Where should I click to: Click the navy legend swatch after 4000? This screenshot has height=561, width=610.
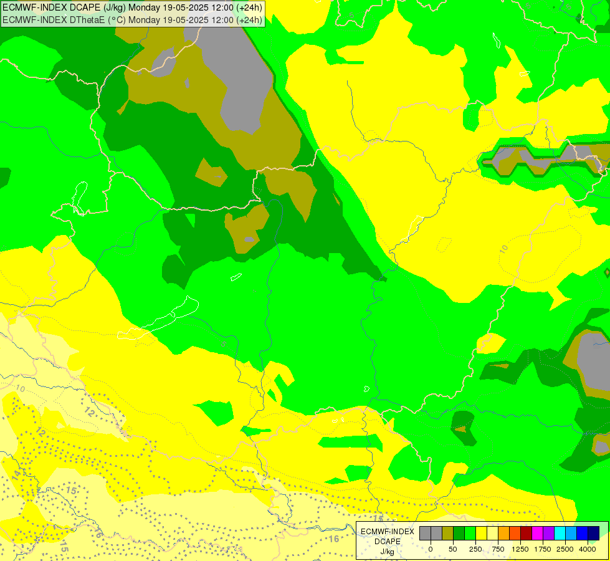[594, 534]
